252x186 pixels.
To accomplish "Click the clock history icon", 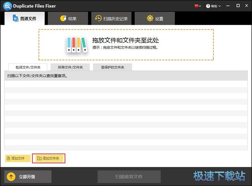I will point(98,18).
